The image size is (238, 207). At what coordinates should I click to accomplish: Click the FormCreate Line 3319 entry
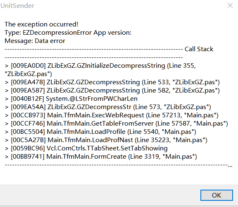coord(101,157)
